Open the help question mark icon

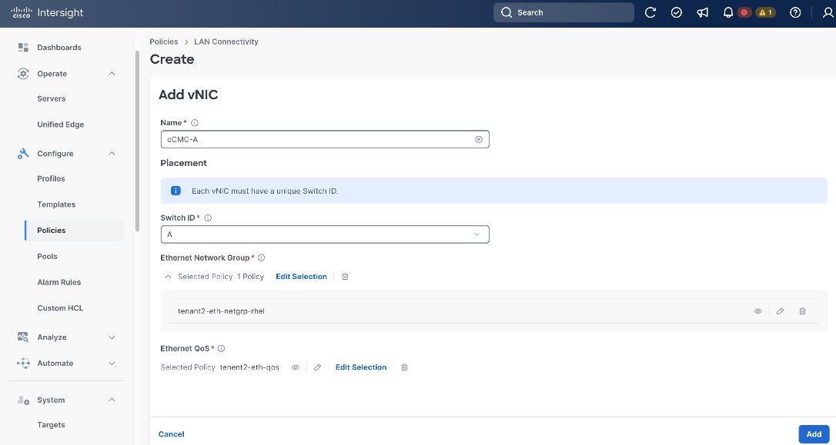click(795, 13)
